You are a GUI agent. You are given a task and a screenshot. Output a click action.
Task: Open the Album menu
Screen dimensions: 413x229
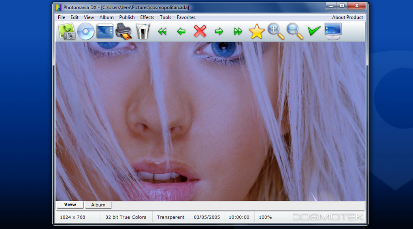[x=106, y=17]
